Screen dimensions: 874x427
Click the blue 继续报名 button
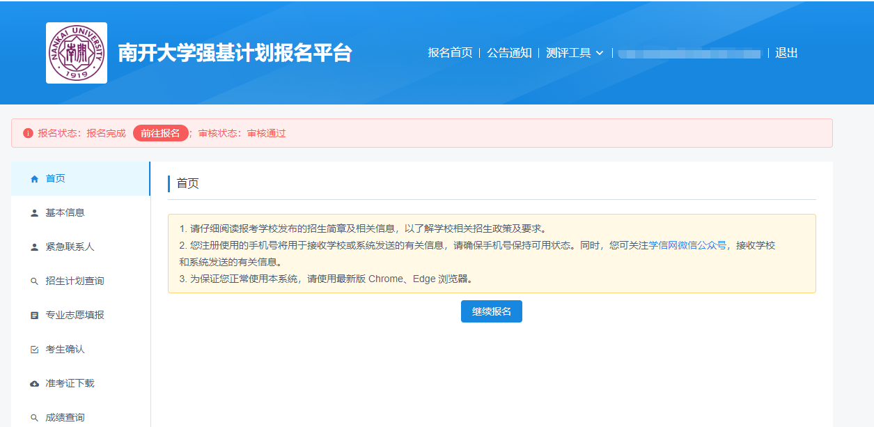point(492,311)
